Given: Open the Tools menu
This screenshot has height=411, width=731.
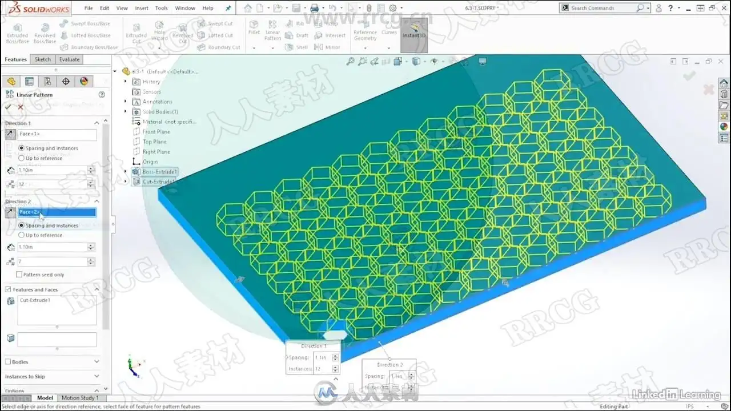Looking at the screenshot, I should [162, 8].
